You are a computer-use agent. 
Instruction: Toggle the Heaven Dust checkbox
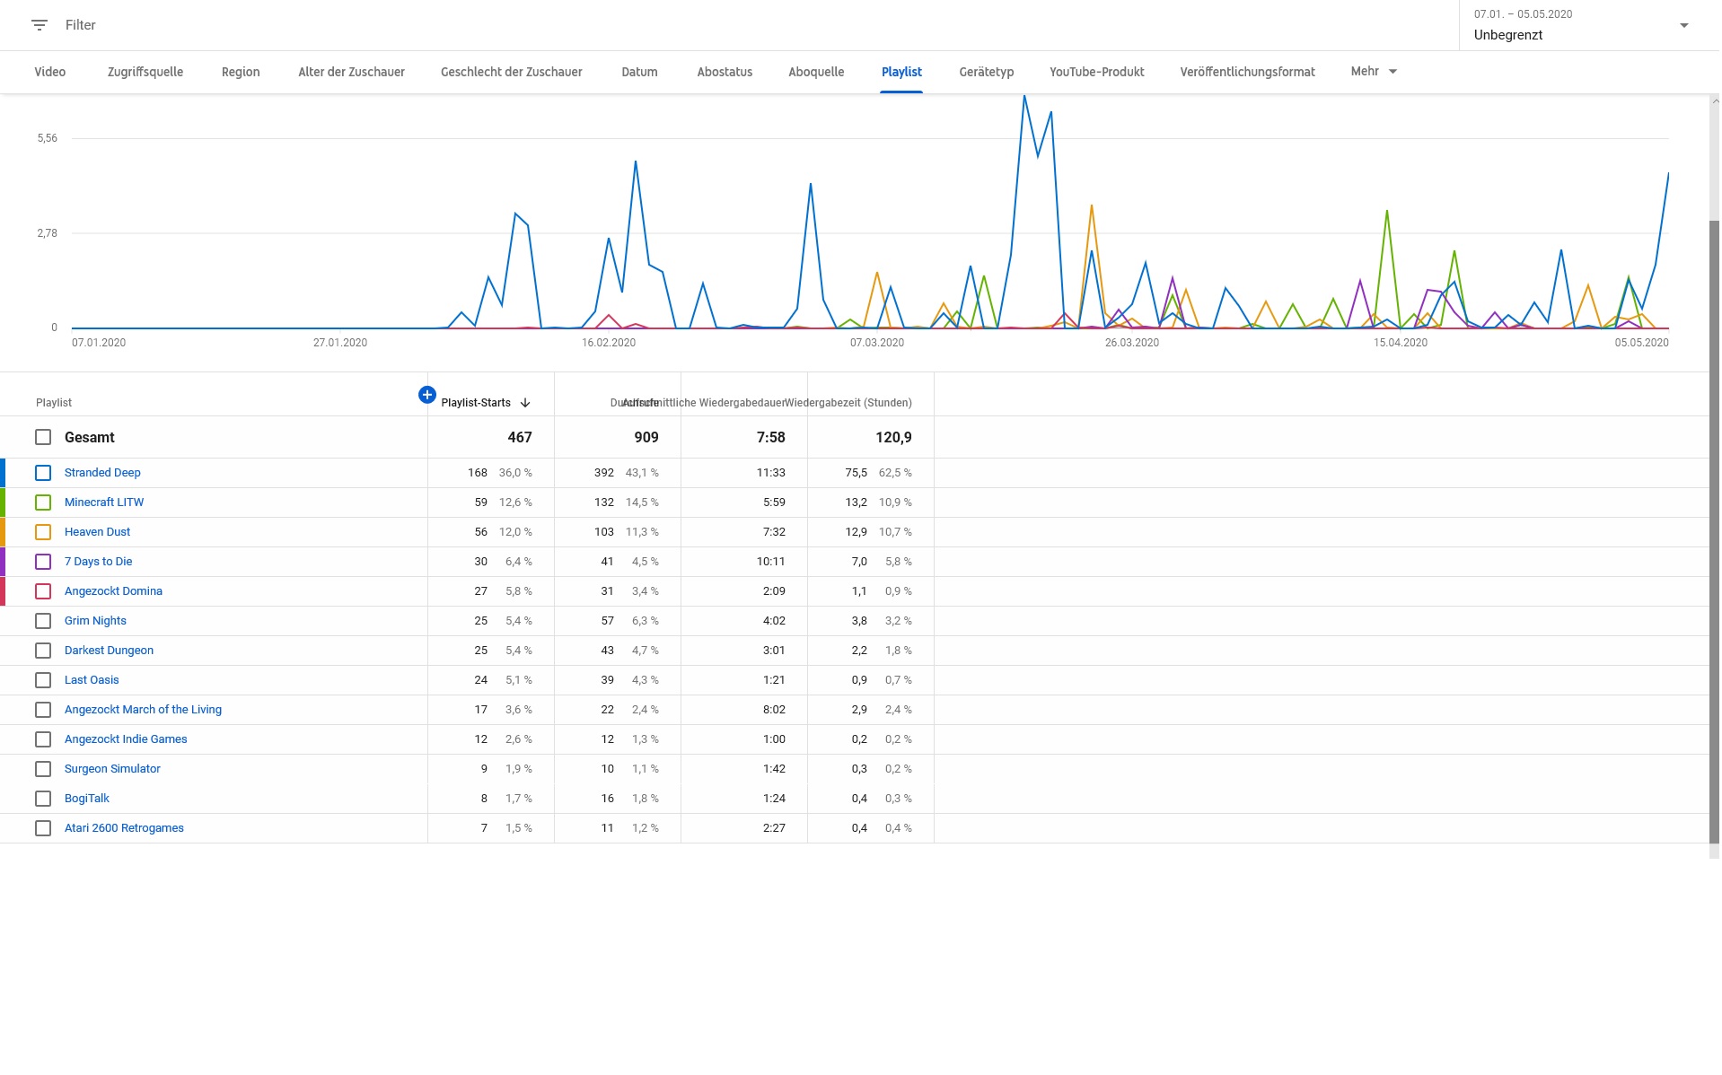[x=43, y=532]
